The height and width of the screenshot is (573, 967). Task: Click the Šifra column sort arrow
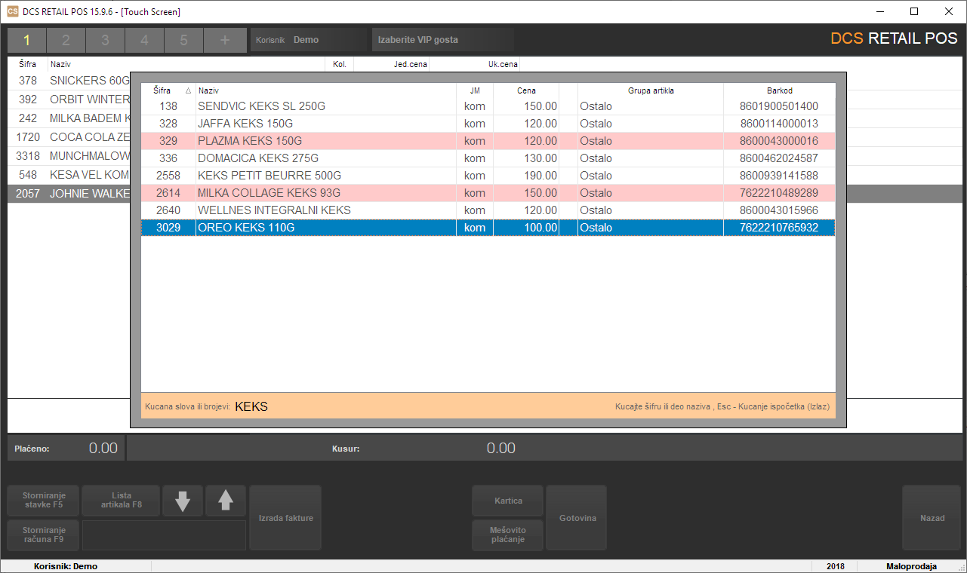[x=188, y=90]
